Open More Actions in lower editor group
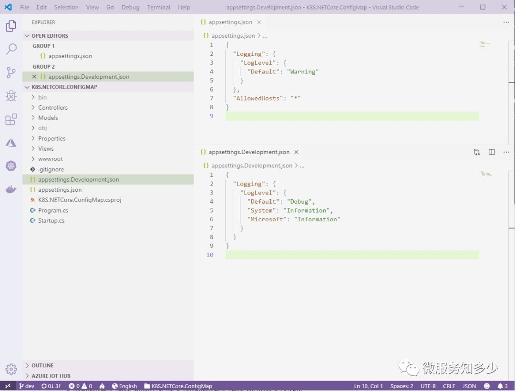The height and width of the screenshot is (391, 515). tap(506, 152)
